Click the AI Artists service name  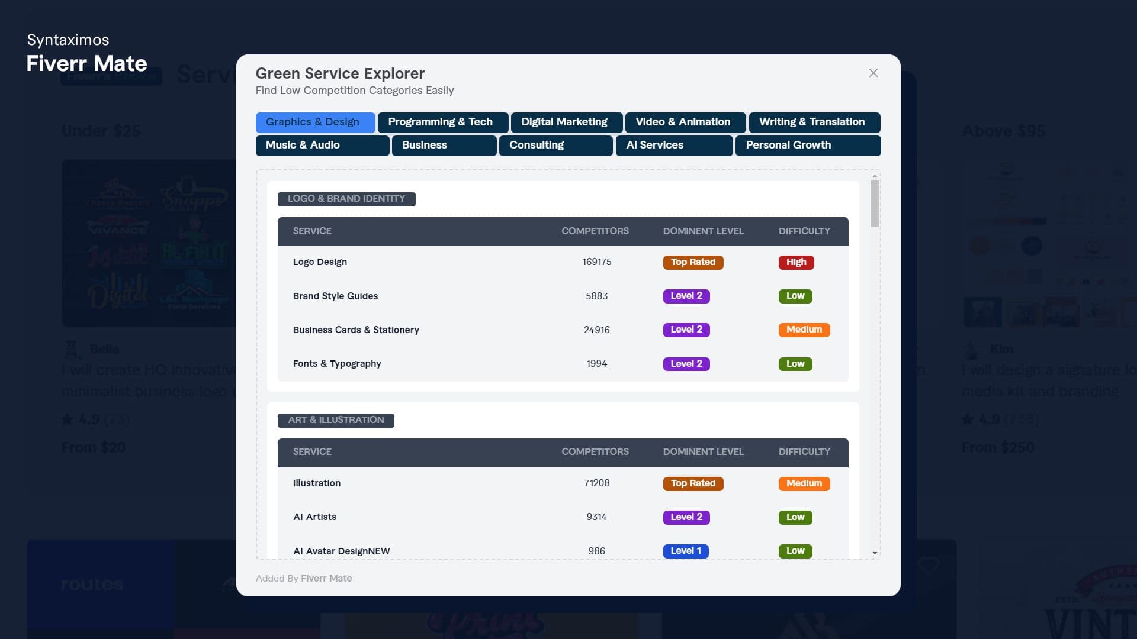click(x=314, y=517)
